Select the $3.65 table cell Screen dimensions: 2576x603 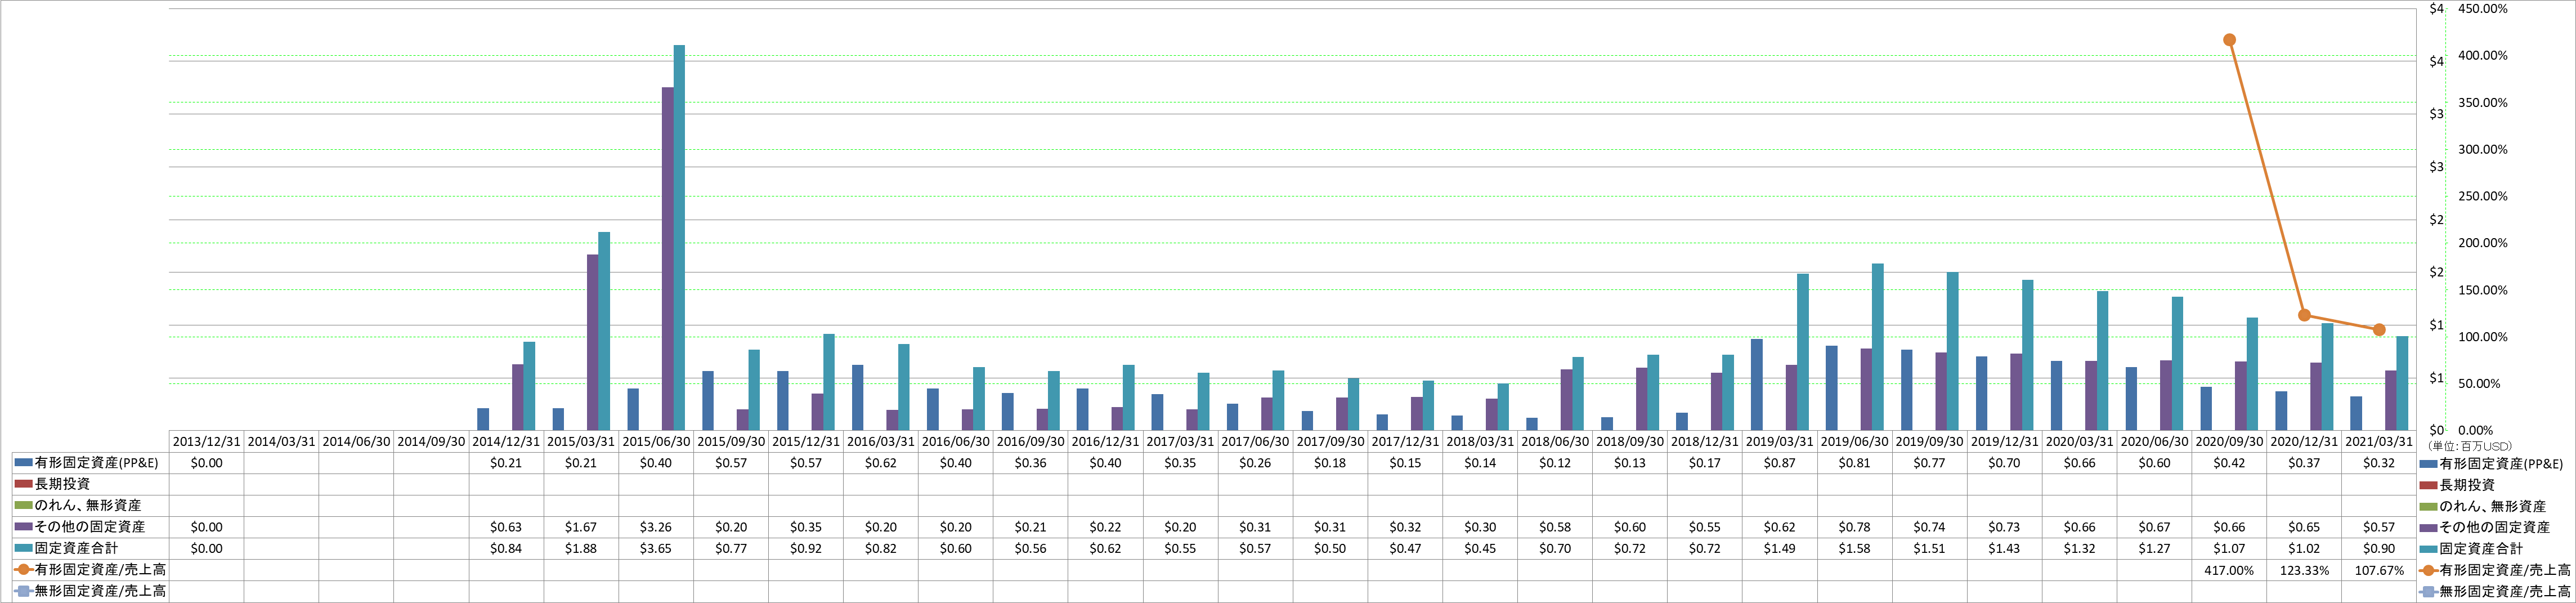pyautogui.click(x=656, y=548)
